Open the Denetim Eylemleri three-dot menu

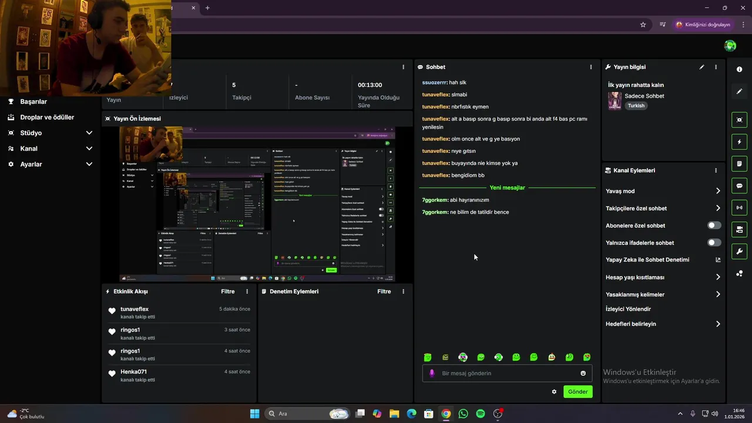pos(403,291)
